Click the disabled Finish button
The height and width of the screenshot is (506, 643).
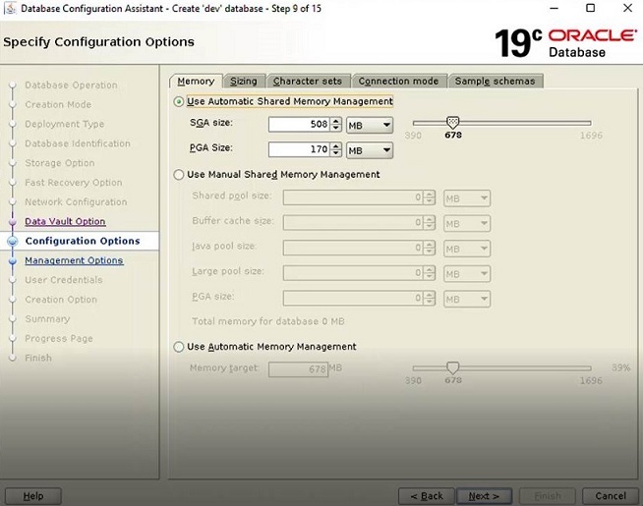[547, 496]
